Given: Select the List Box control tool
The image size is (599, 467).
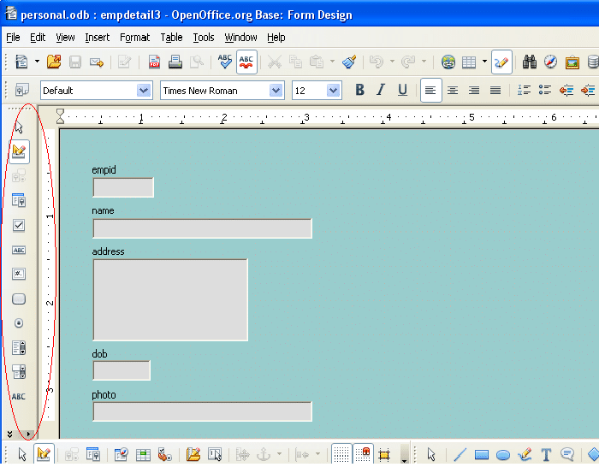Looking at the screenshot, I should pyautogui.click(x=19, y=348).
